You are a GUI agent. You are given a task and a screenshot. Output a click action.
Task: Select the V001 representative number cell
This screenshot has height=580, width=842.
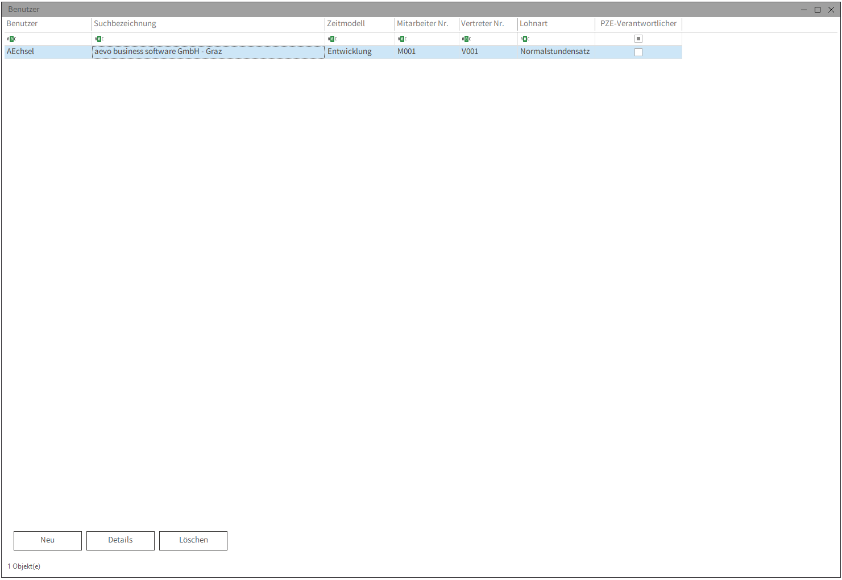(x=488, y=52)
